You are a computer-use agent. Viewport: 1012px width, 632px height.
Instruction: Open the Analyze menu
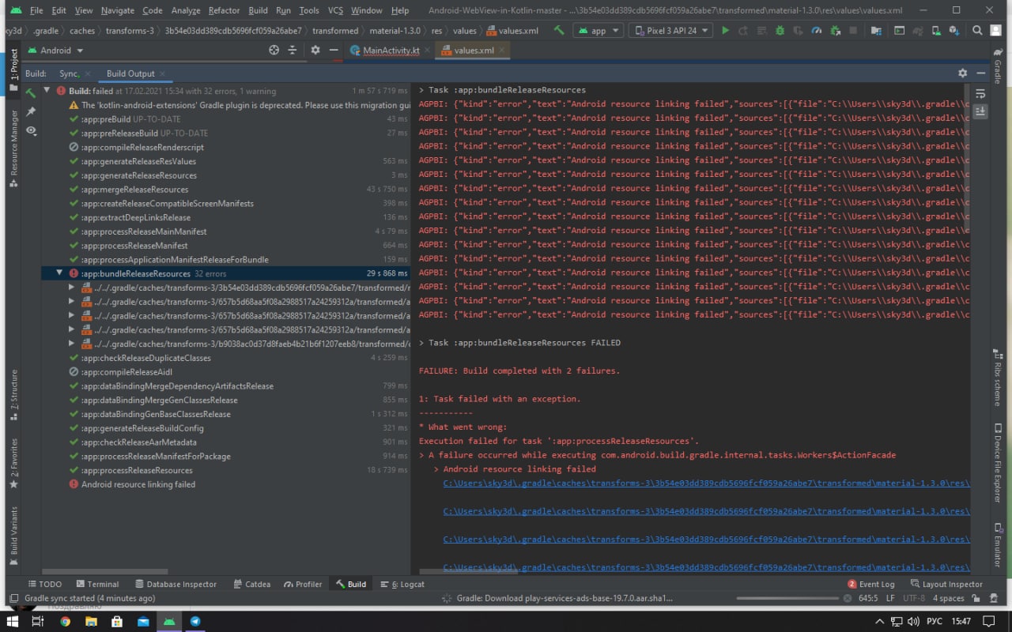click(186, 10)
